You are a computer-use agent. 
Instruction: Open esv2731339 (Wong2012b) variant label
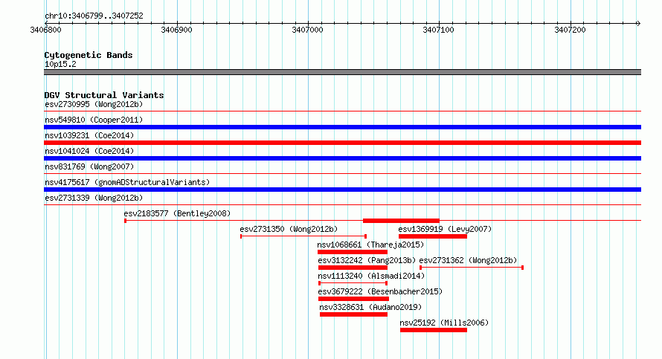(x=94, y=198)
